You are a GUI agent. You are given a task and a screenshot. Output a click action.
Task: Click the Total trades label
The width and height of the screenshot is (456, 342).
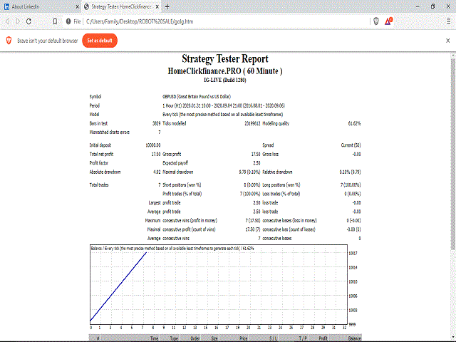(99, 185)
